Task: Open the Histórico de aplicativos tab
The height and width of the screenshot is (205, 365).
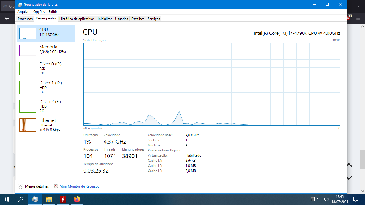Action: pyautogui.click(x=77, y=19)
